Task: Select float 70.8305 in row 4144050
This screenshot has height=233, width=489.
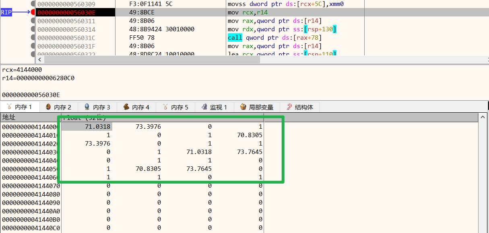Action: 148,169
